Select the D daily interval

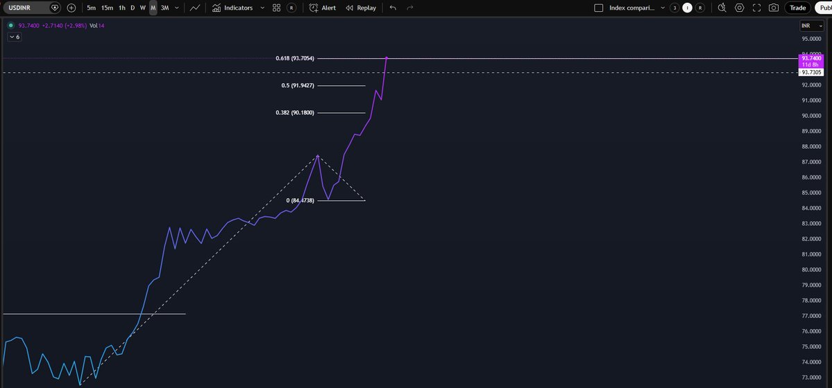[133, 8]
